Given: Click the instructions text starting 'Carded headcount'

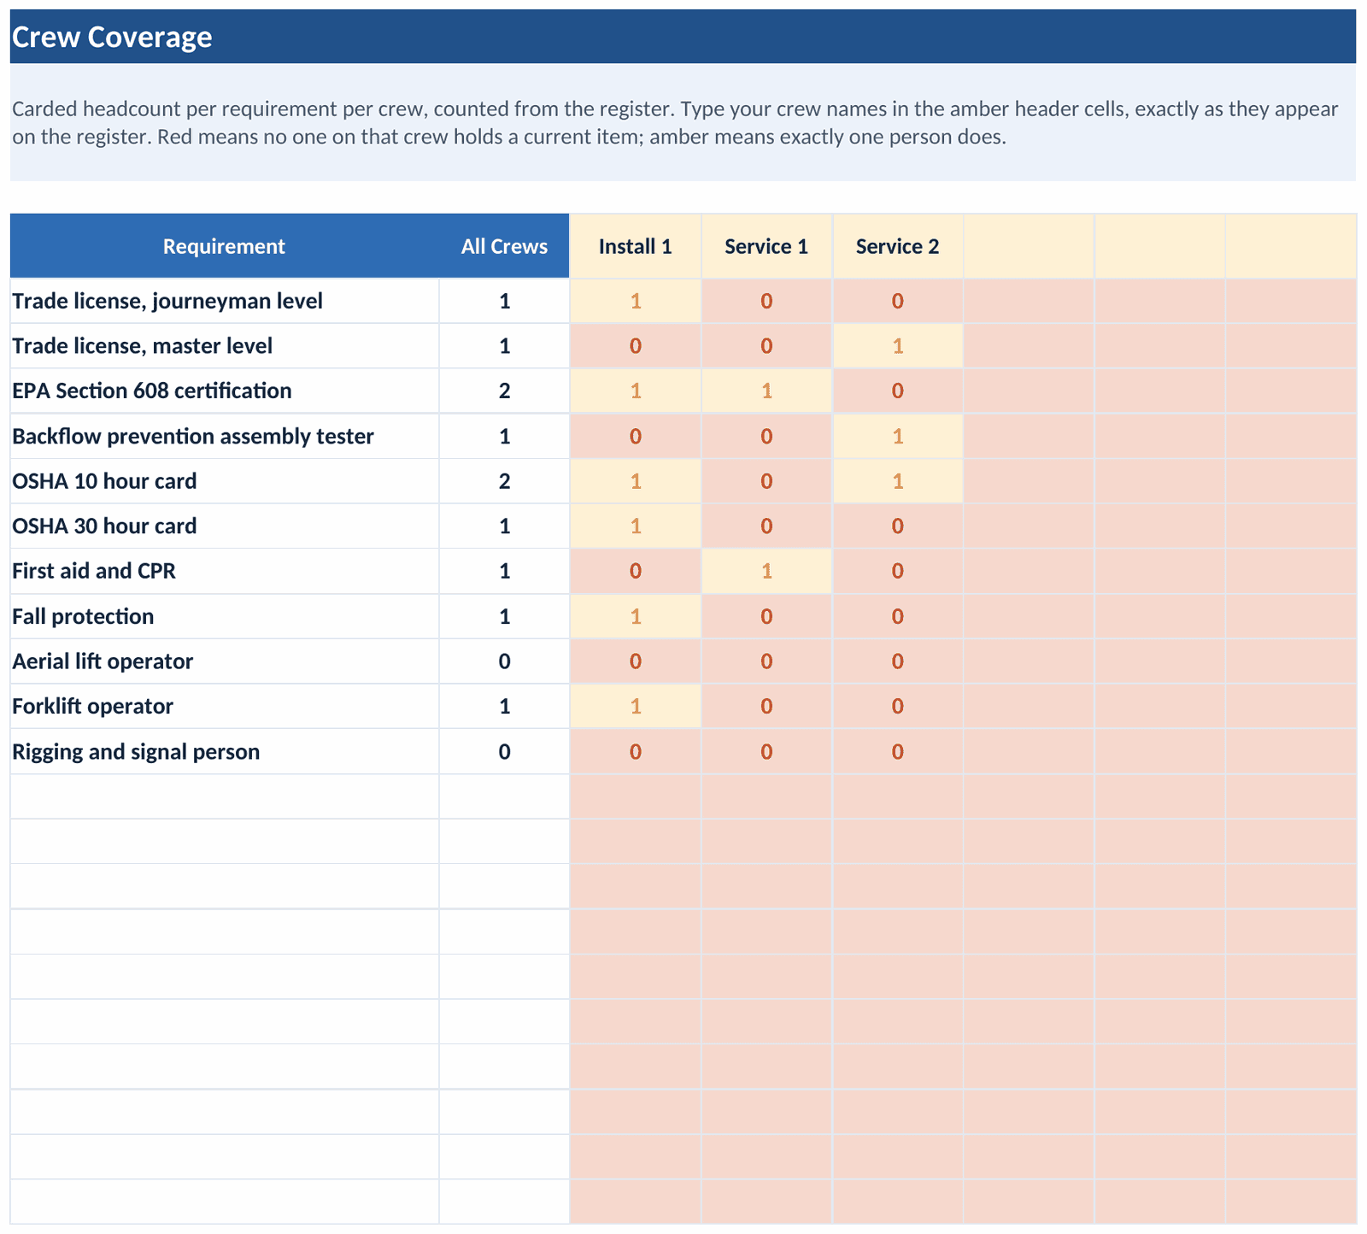Looking at the screenshot, I should point(675,123).
